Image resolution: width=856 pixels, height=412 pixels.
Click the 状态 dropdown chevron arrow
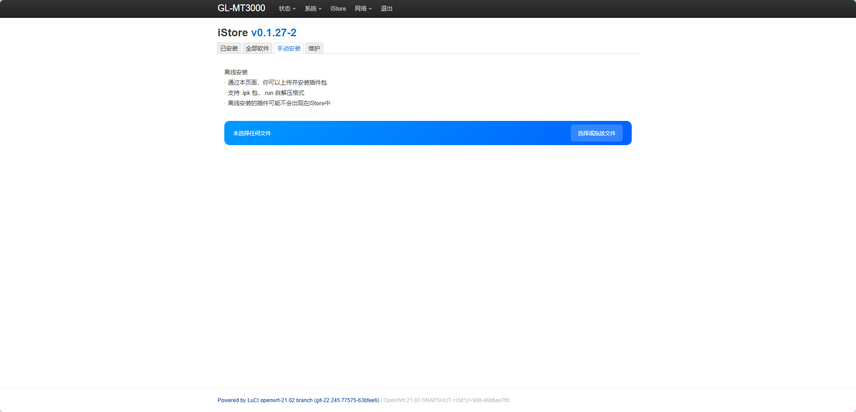[294, 9]
